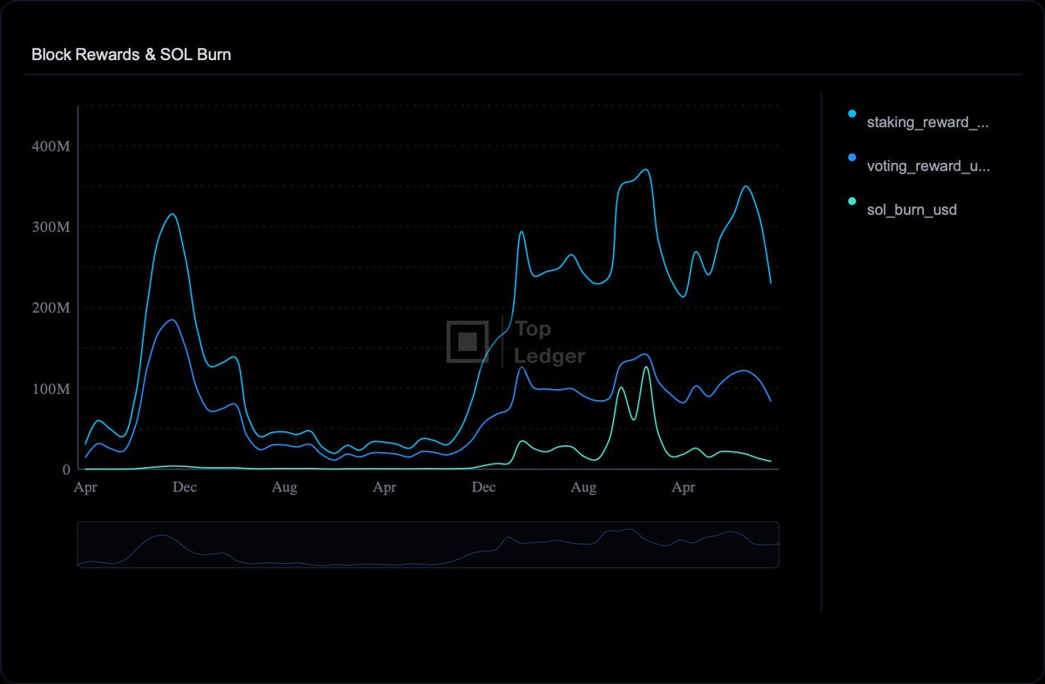This screenshot has width=1045, height=684.
Task: Click the staking_reward legend label
Action: [x=927, y=123]
